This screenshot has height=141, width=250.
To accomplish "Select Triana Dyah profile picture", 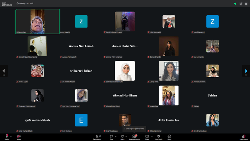I will coord(37,71).
